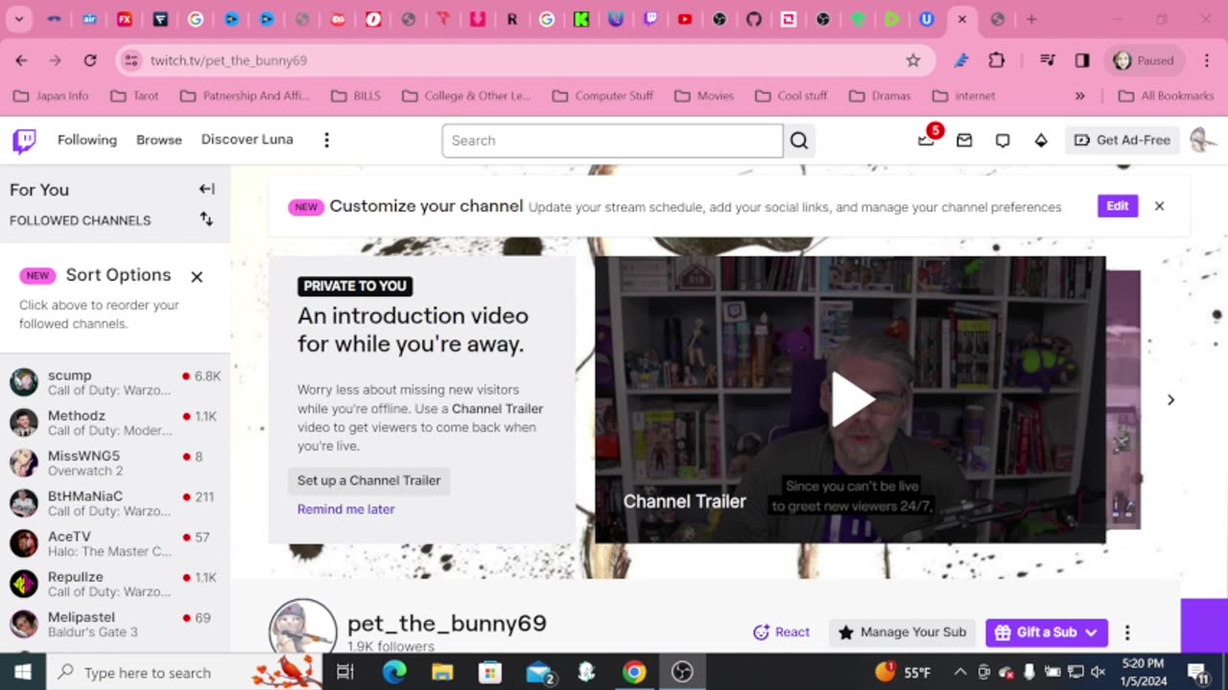
Task: Reload the page
Action: pos(90,60)
